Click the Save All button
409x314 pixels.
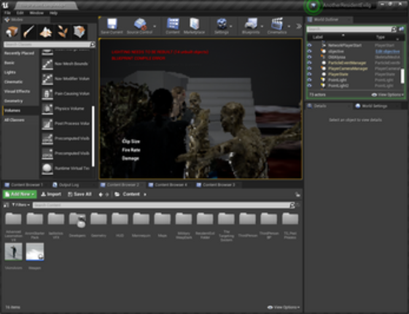pyautogui.click(x=79, y=194)
